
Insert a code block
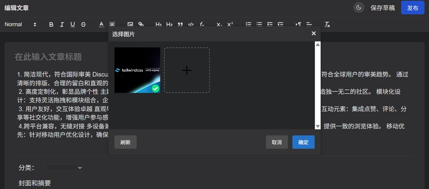click(191, 25)
